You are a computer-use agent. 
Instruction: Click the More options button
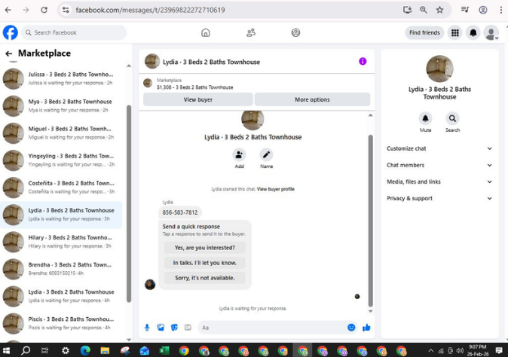tap(312, 99)
